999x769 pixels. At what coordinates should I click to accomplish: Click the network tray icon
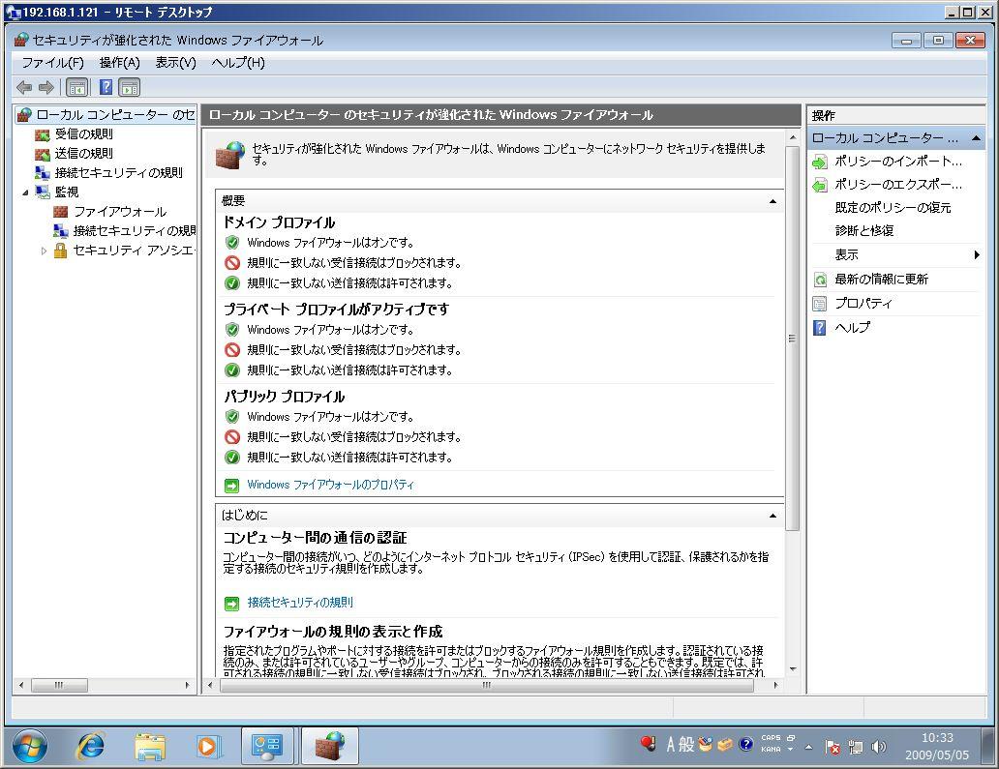point(856,746)
